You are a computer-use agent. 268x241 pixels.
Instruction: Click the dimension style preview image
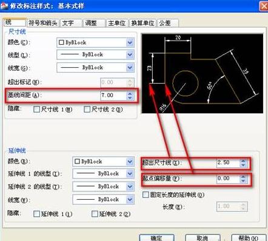tap(203, 73)
